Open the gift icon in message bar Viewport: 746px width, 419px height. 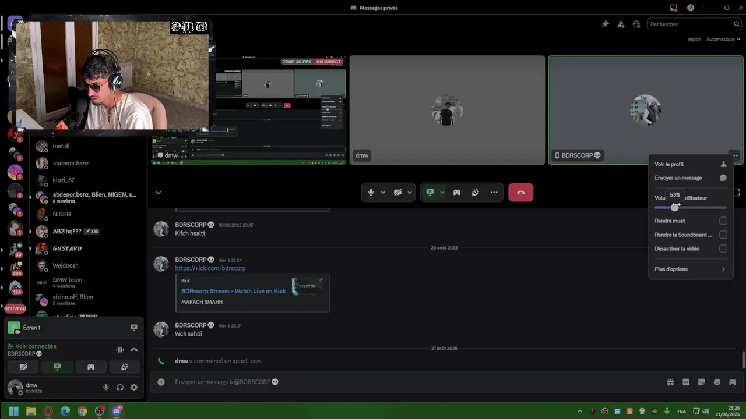coord(670,382)
